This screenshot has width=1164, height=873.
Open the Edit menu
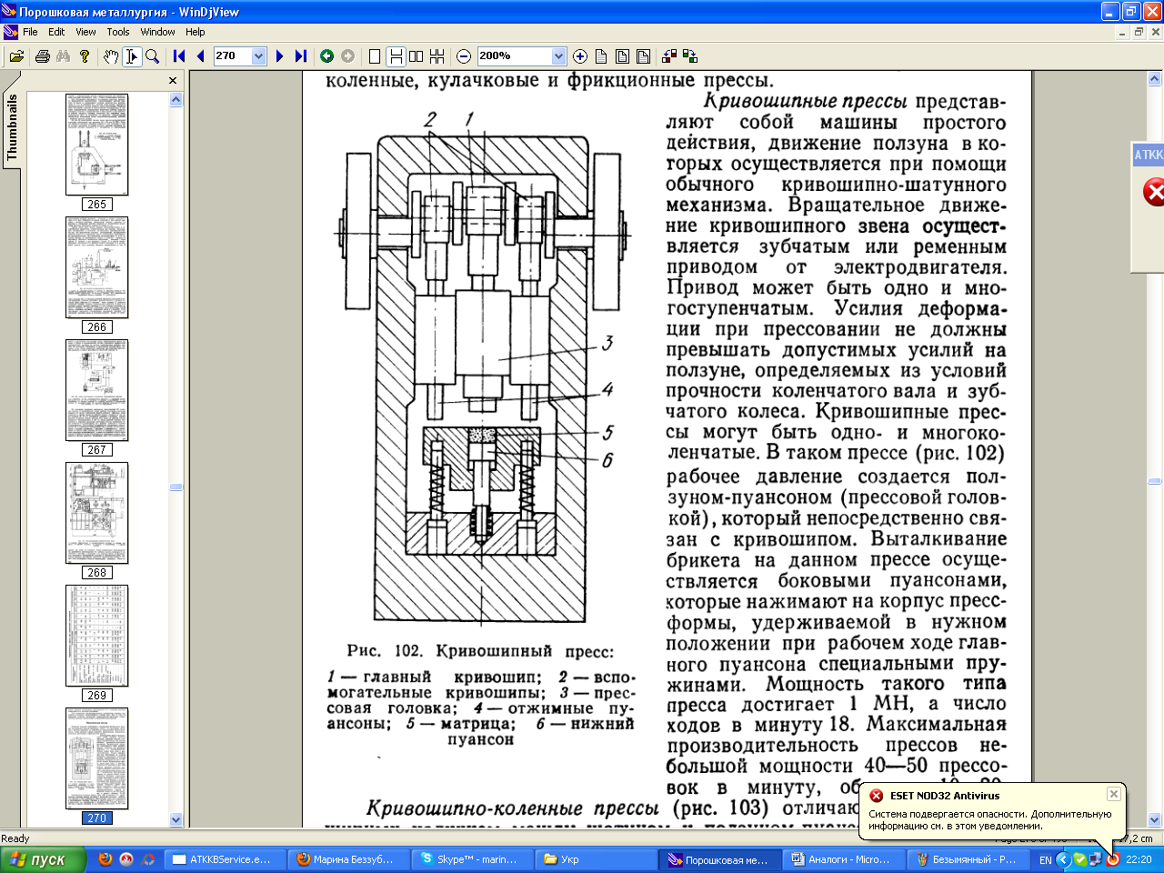point(56,32)
